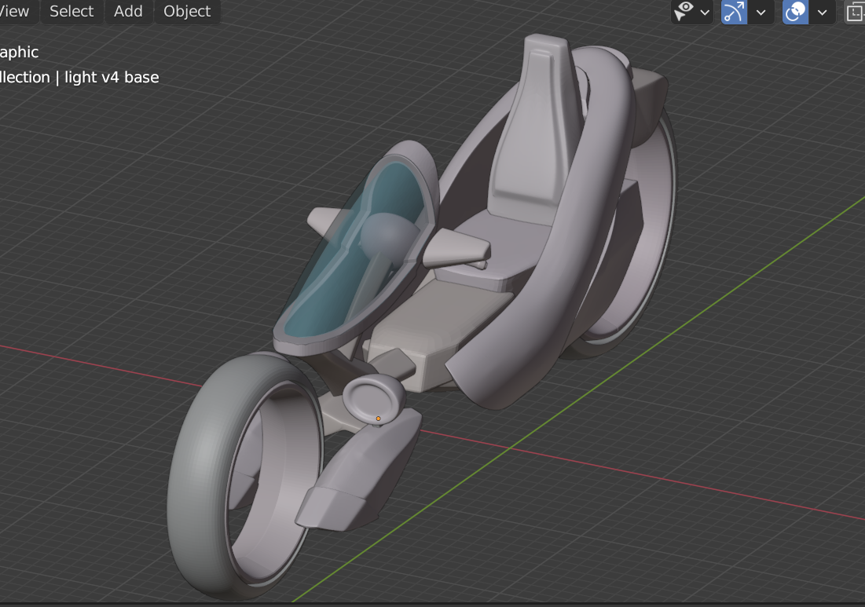Viewport: 865px width, 607px height.
Task: Select the orange origin point near the headlight
Action: coord(378,419)
